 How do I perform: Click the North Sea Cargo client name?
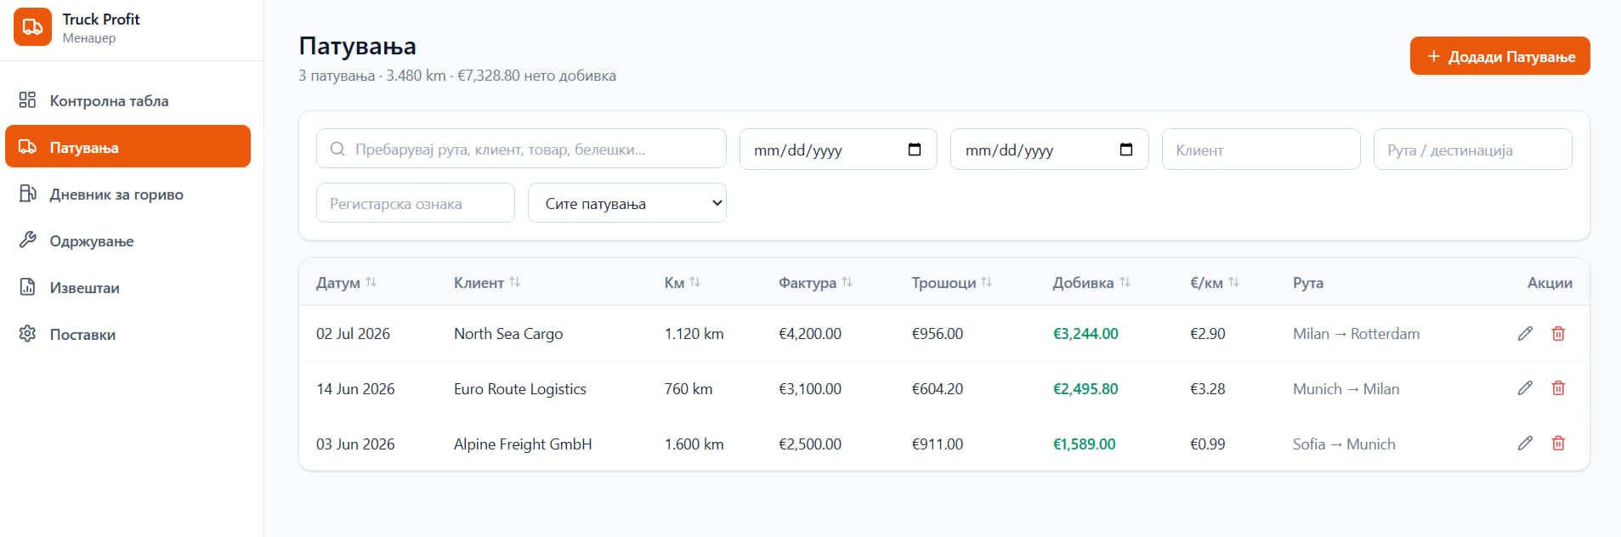tap(508, 334)
